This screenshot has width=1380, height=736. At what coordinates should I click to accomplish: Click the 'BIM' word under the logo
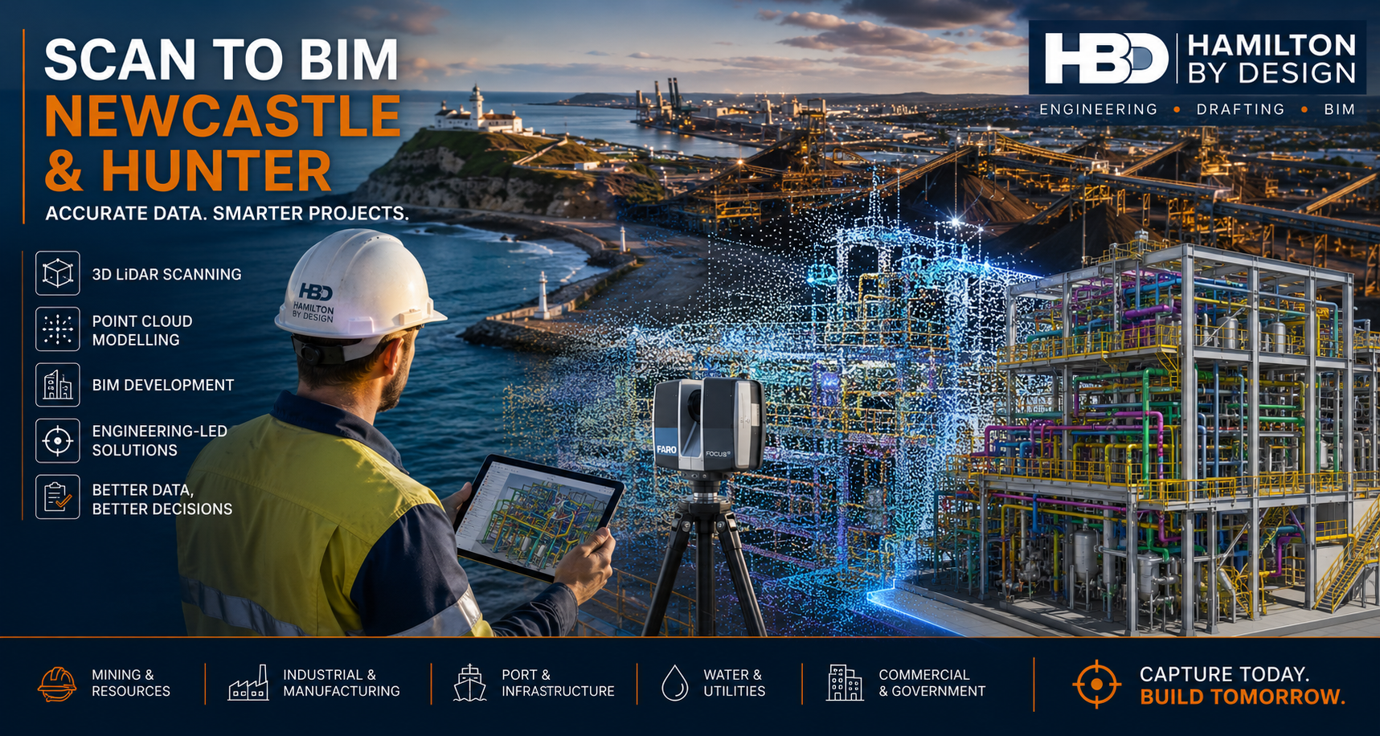(1340, 109)
